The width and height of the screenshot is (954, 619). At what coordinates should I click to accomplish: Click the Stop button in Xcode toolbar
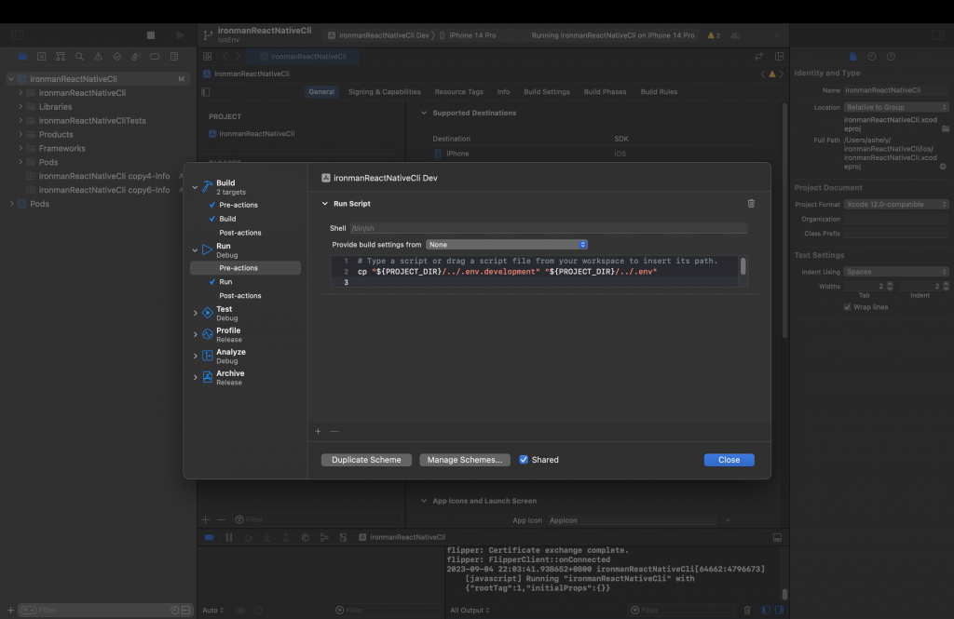point(151,35)
